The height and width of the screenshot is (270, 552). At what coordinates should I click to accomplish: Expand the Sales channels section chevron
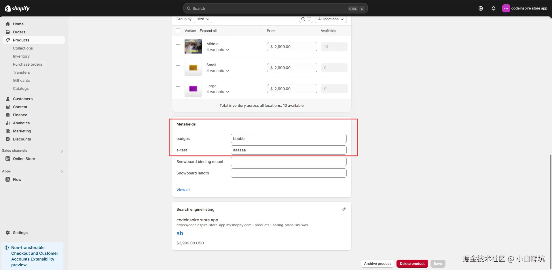coord(62,151)
